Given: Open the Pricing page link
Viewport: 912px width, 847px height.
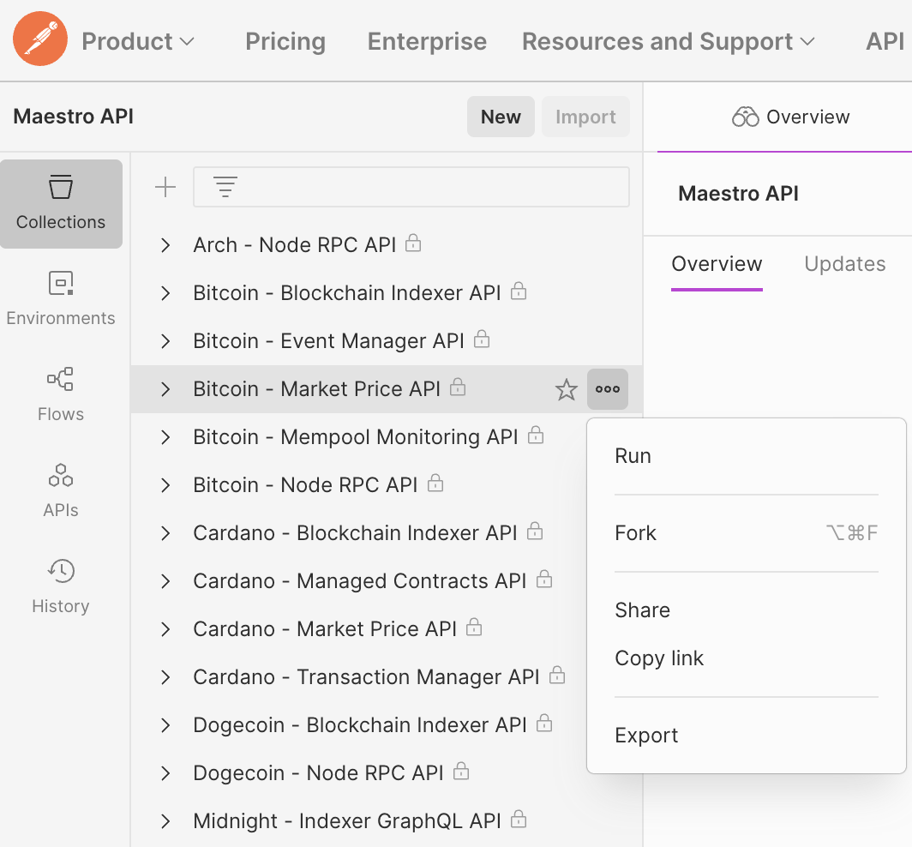Looking at the screenshot, I should point(285,40).
